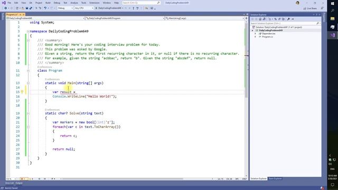Open the Main(string[] args) member dropdown
The height and width of the screenshot is (190, 338).
204,18
